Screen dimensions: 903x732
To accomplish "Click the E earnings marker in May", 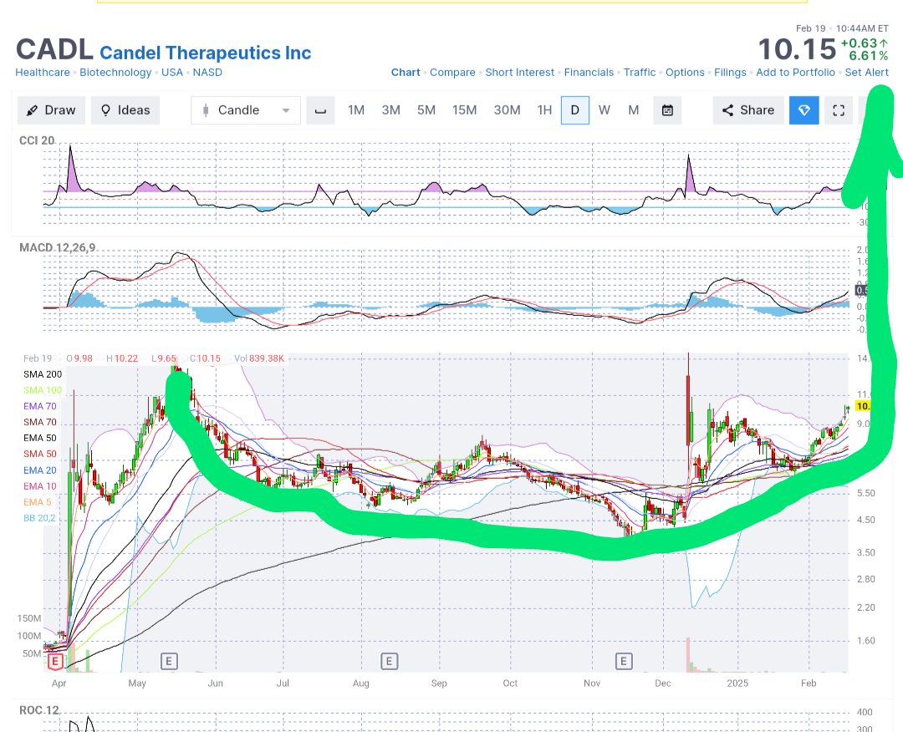I will (x=169, y=661).
